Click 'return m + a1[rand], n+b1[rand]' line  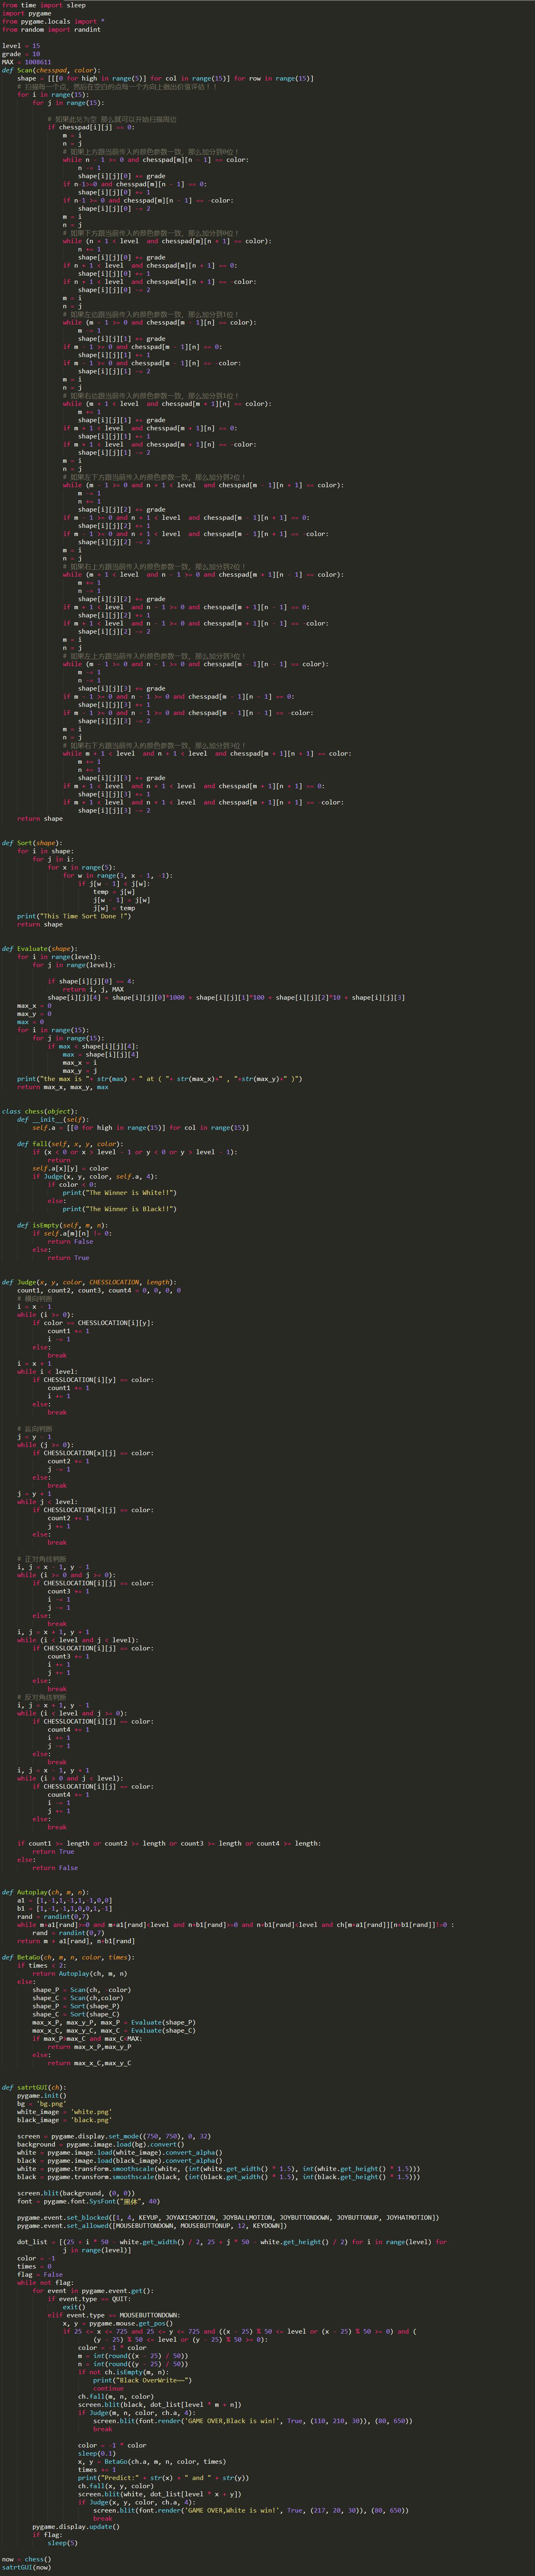76,1941
